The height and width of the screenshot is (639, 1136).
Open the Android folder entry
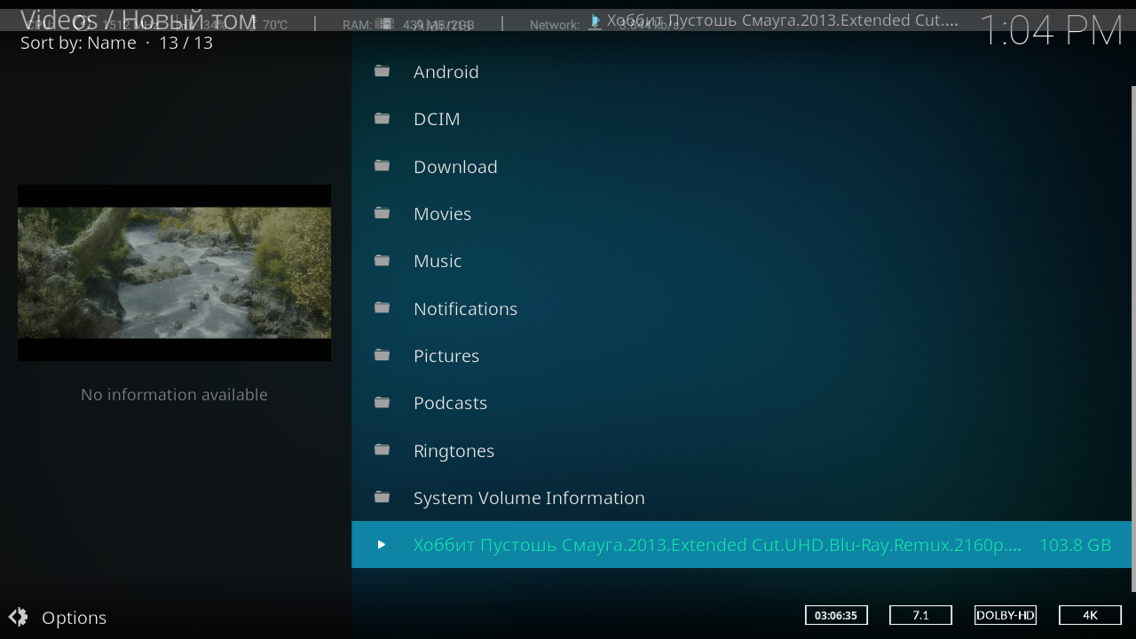pyautogui.click(x=742, y=72)
